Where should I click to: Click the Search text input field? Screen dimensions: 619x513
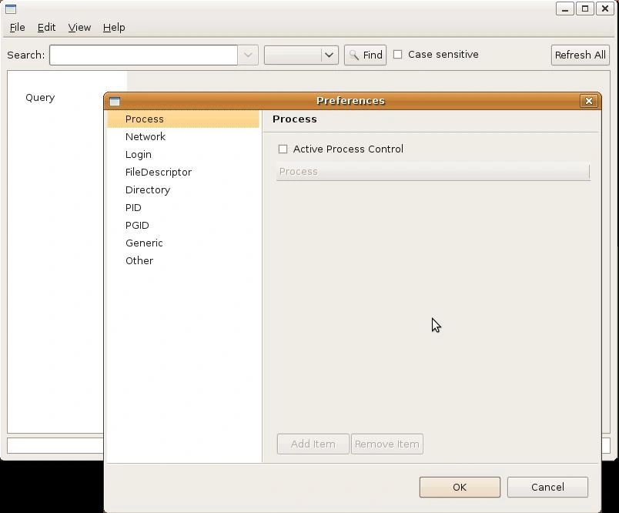[x=143, y=55]
